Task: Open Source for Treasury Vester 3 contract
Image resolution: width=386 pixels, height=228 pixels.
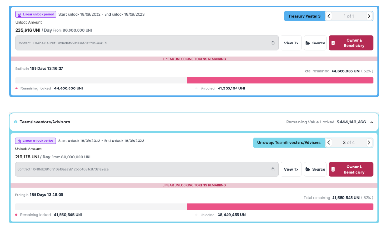Action: click(x=315, y=43)
